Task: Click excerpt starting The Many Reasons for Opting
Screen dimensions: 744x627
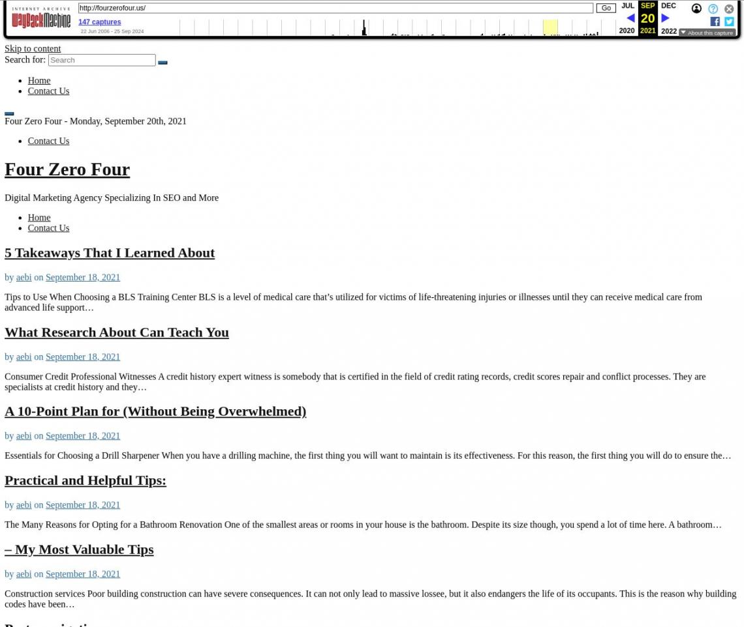Action: point(363,525)
